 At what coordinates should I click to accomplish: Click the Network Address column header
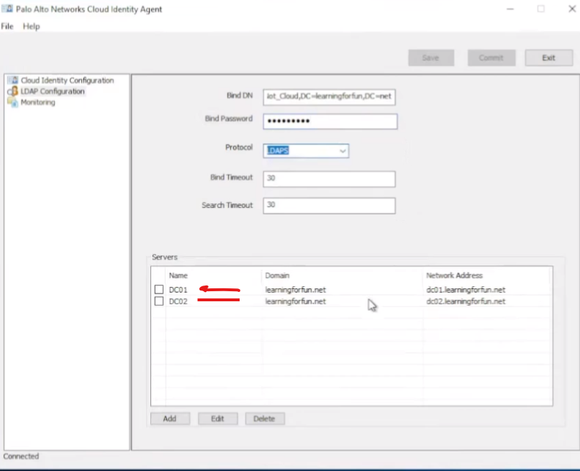tap(454, 275)
